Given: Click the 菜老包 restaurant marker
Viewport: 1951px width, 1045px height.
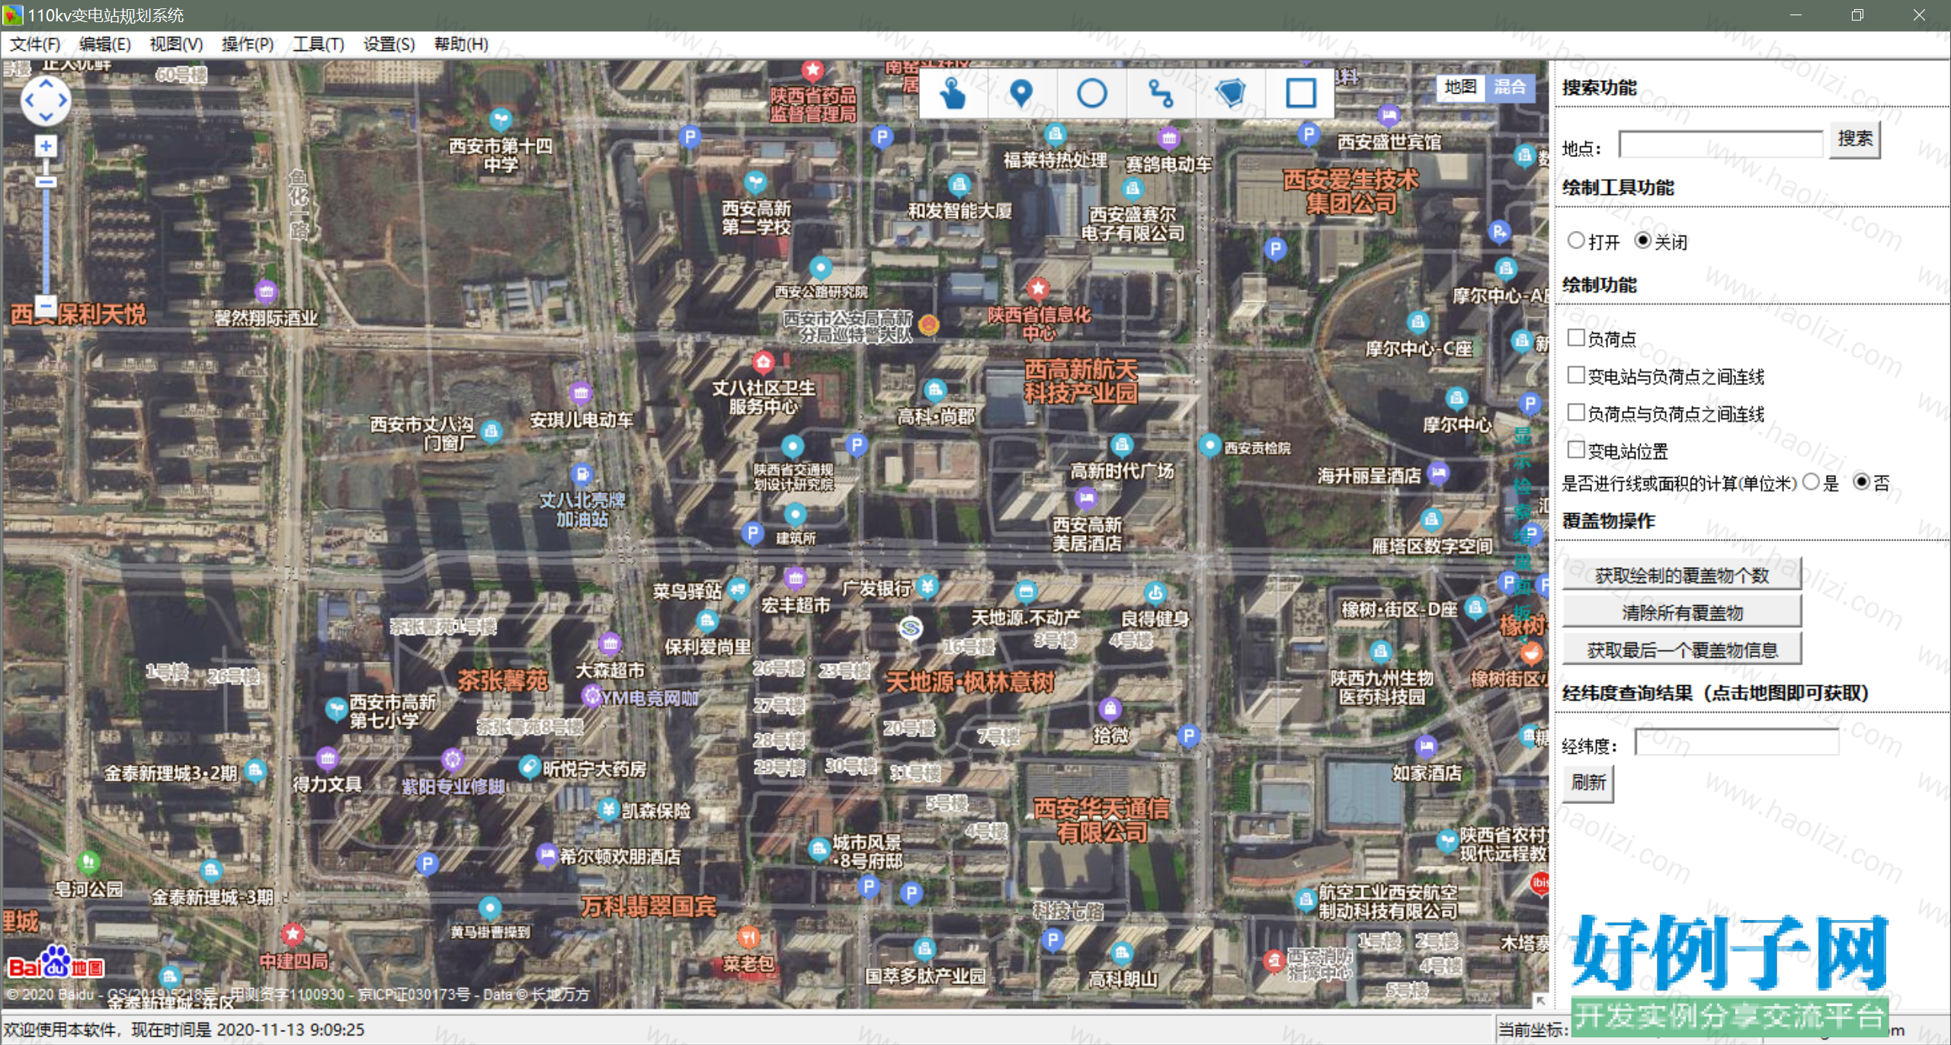Looking at the screenshot, I should click(749, 937).
